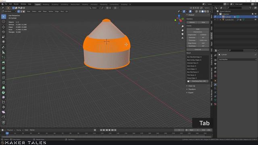
Task: Select the Shear tool
Action: point(4,112)
